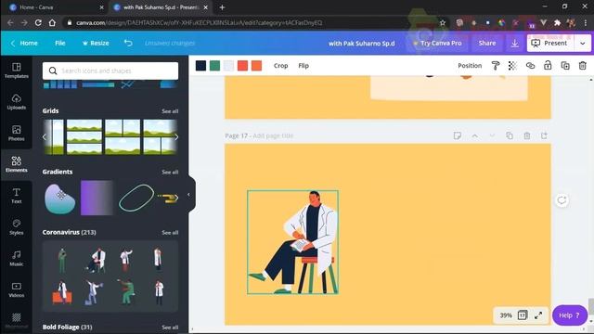Open the Text panel
The width and height of the screenshot is (594, 334).
click(x=17, y=196)
